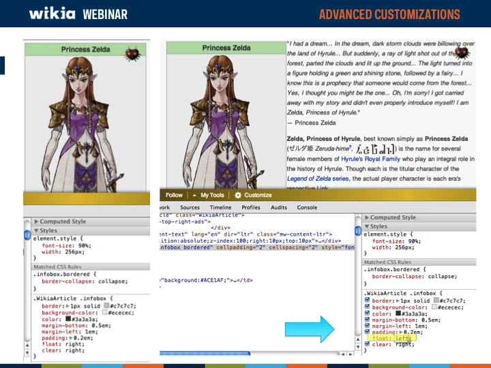Click the up arrow beside My Tools
491x368 pixels.
pos(194,195)
